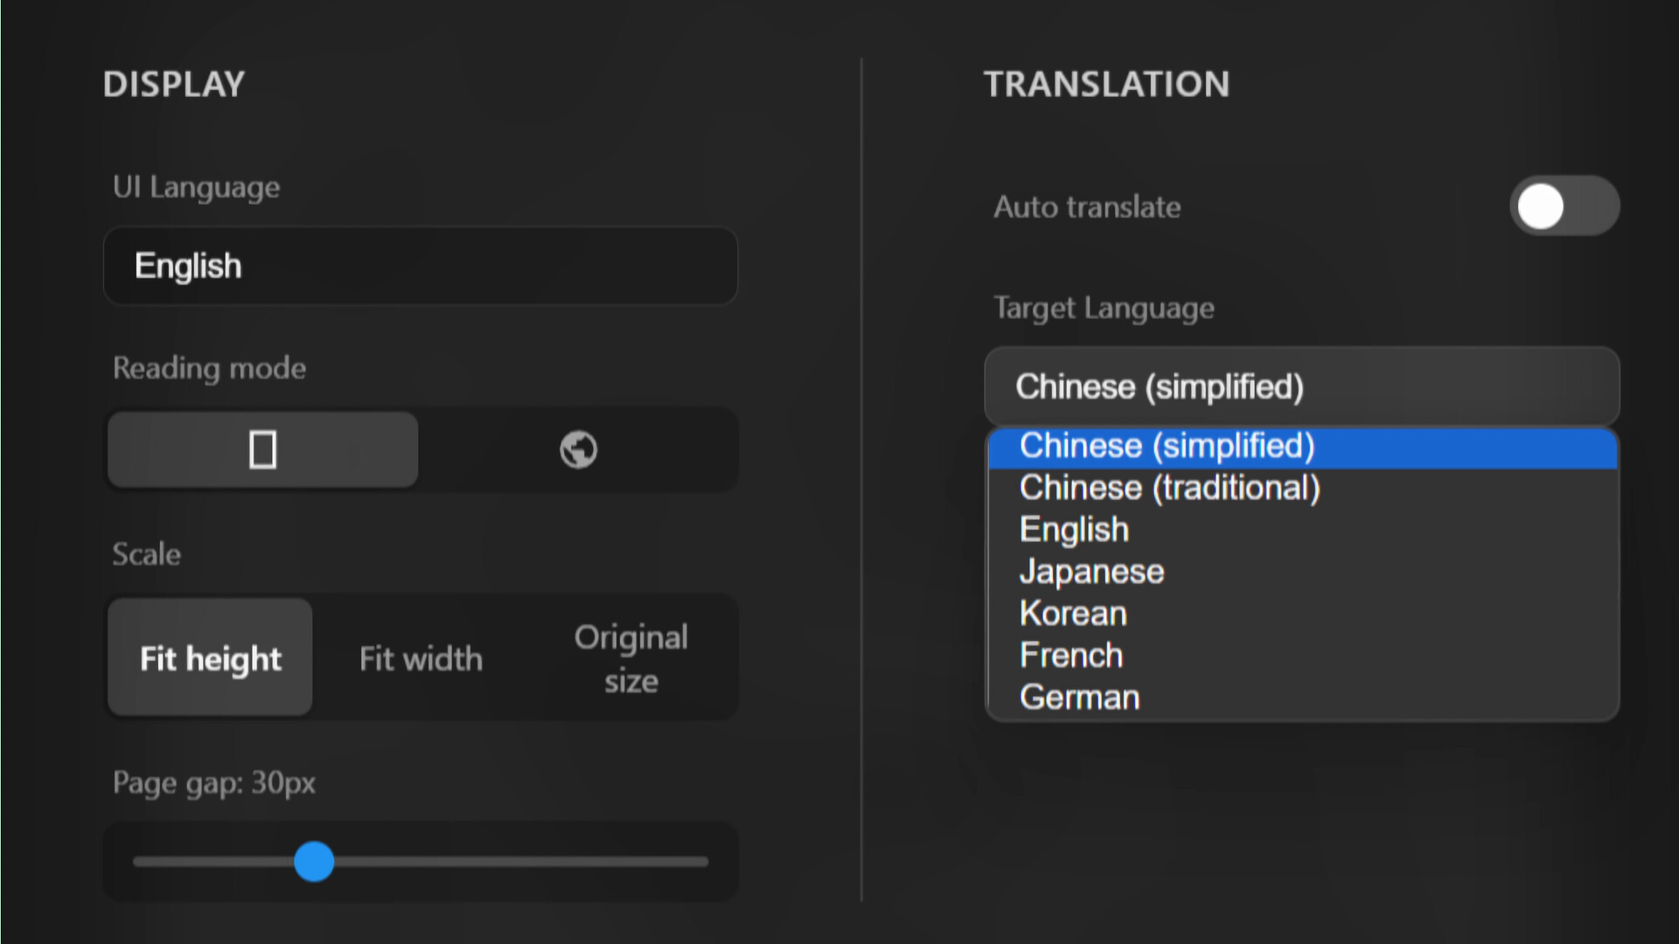Enable the Auto translate switch
Screen dimensions: 1679x944
coord(1564,206)
